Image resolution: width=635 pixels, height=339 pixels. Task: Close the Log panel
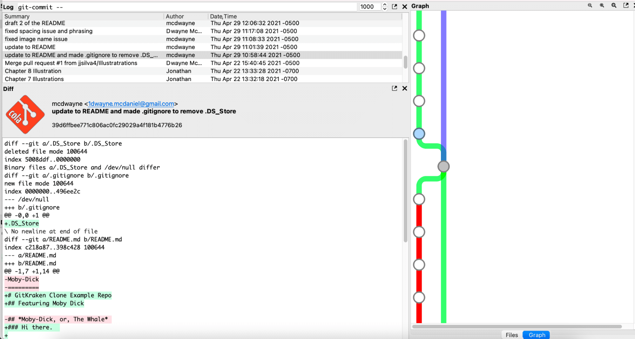[x=405, y=7]
